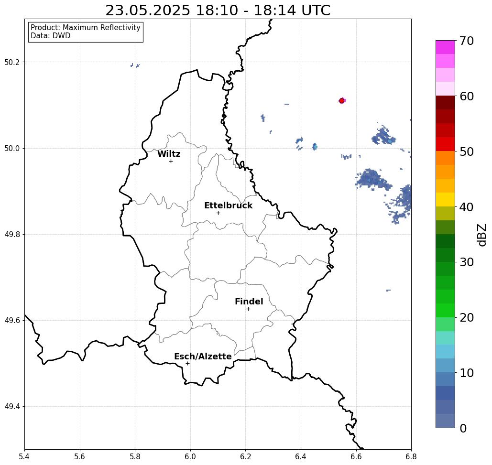The image size is (492, 465).
Task: Click the colorbar tick label '0'
Action: (463, 428)
